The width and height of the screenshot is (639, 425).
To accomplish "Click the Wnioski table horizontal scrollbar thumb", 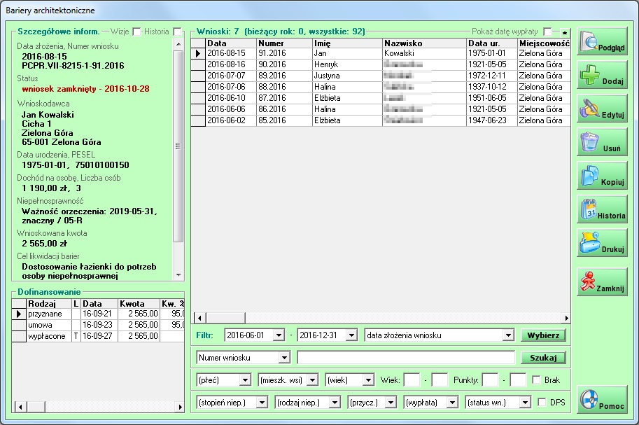I will [226, 318].
